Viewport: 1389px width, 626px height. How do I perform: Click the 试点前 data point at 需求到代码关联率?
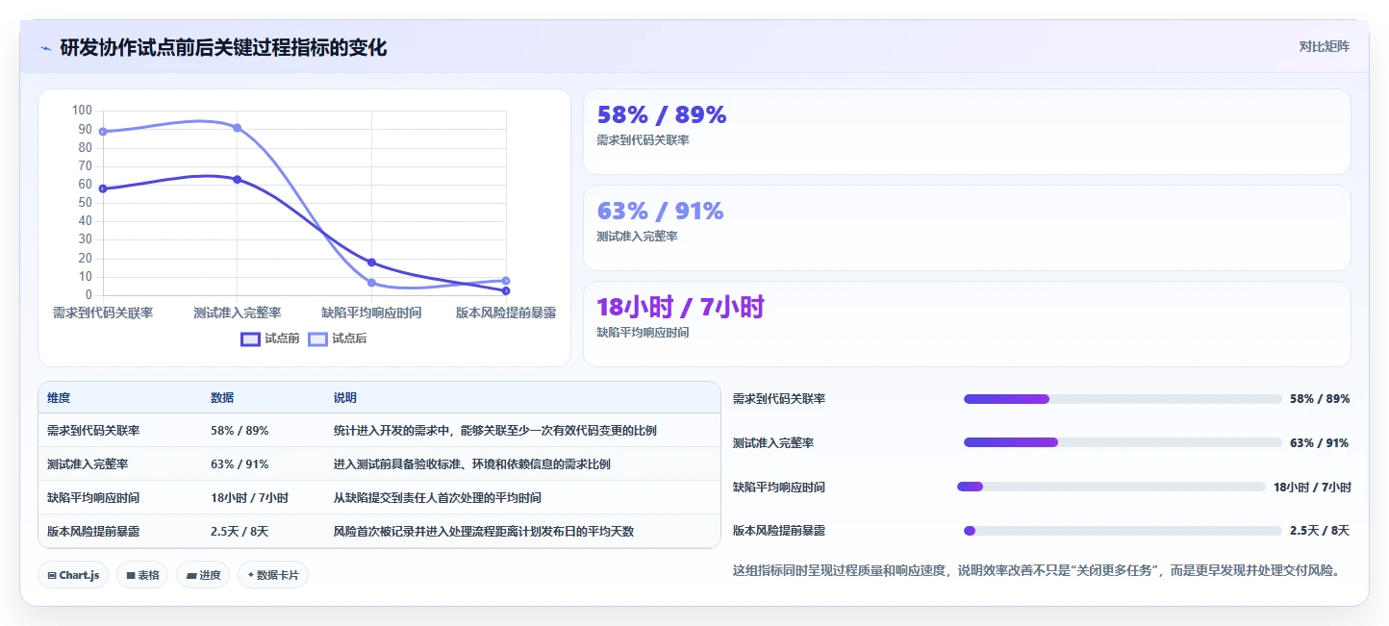coord(103,188)
